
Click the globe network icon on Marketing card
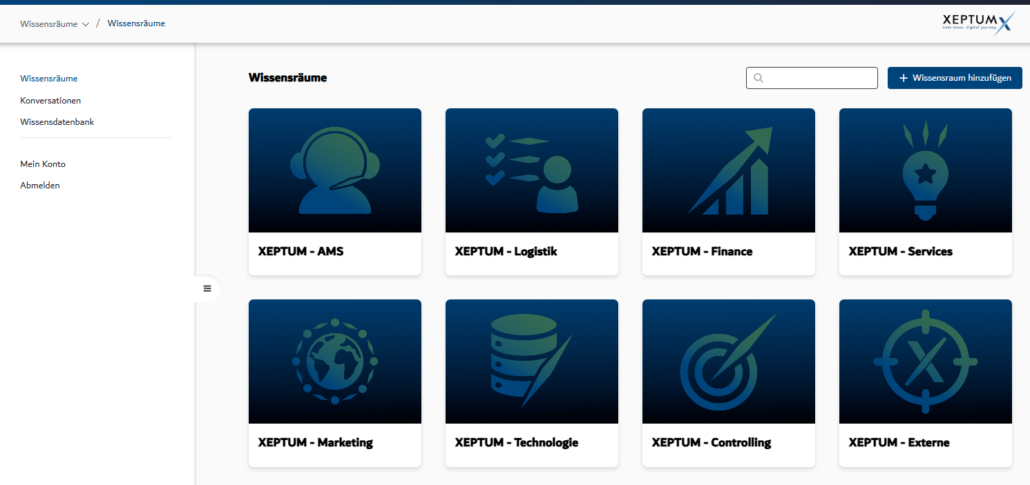click(x=335, y=362)
